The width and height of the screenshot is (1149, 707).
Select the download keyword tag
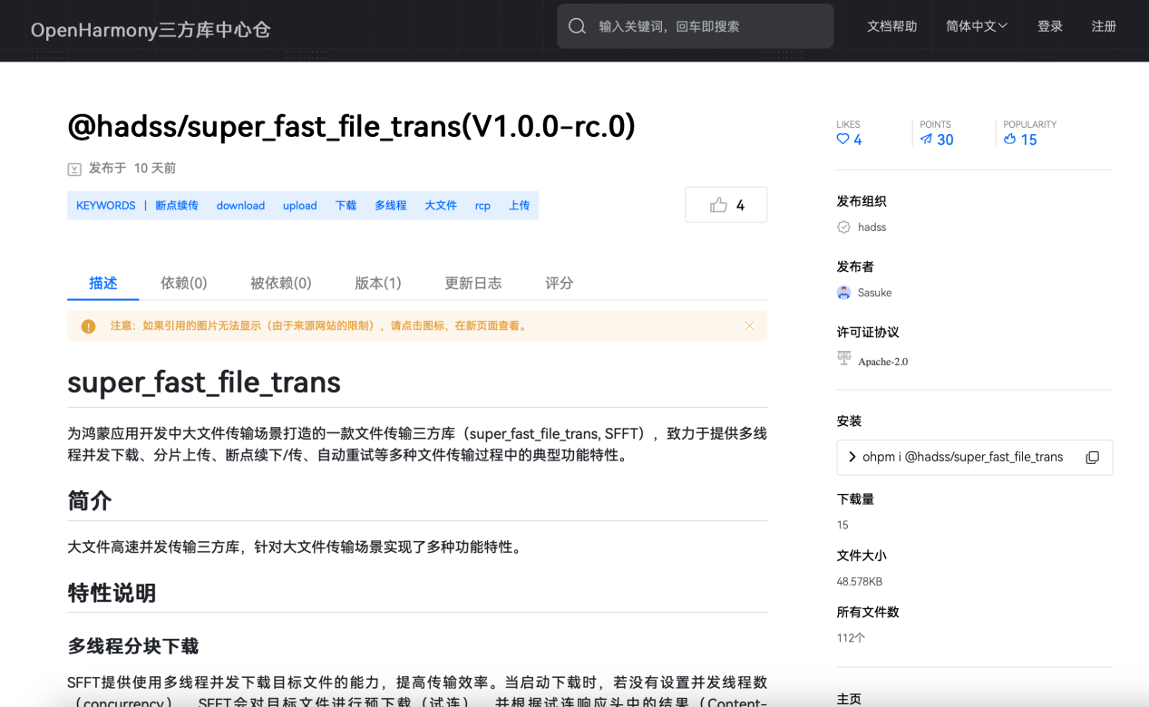(x=240, y=205)
